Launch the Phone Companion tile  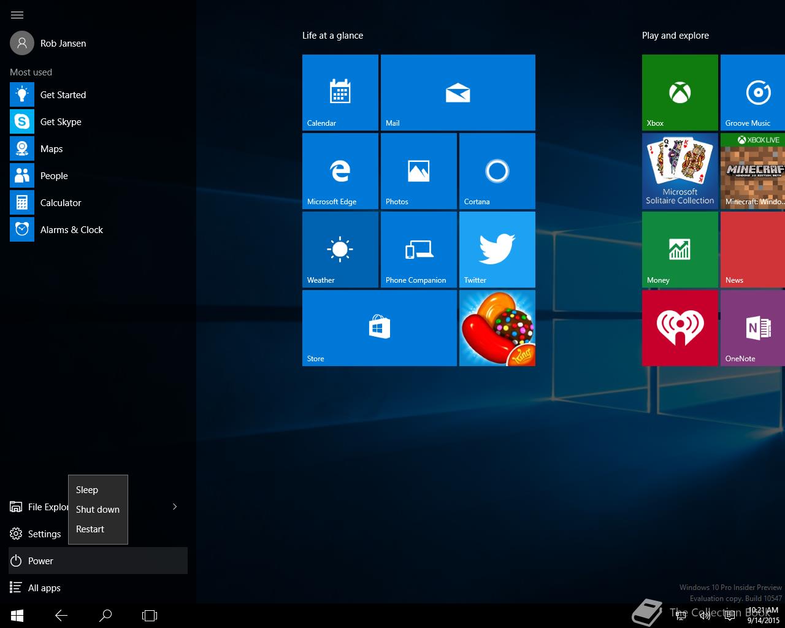click(419, 250)
